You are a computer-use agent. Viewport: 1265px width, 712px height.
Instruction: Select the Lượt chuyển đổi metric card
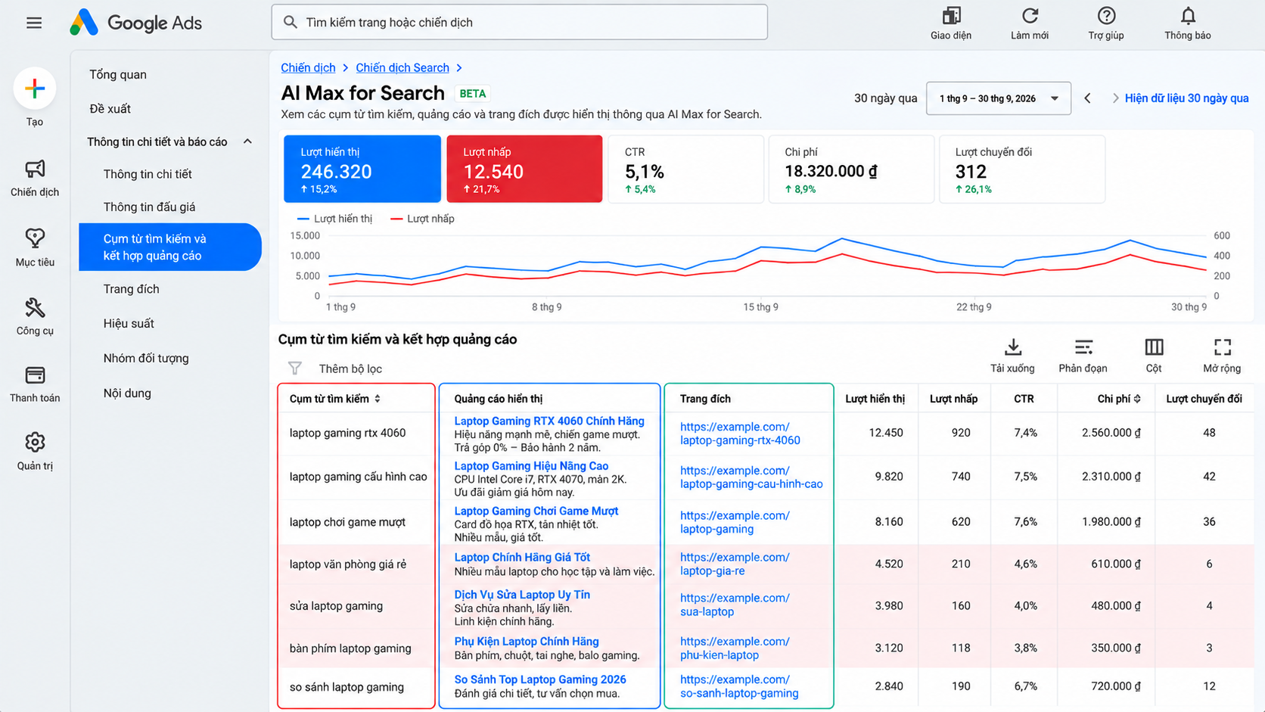point(1021,169)
